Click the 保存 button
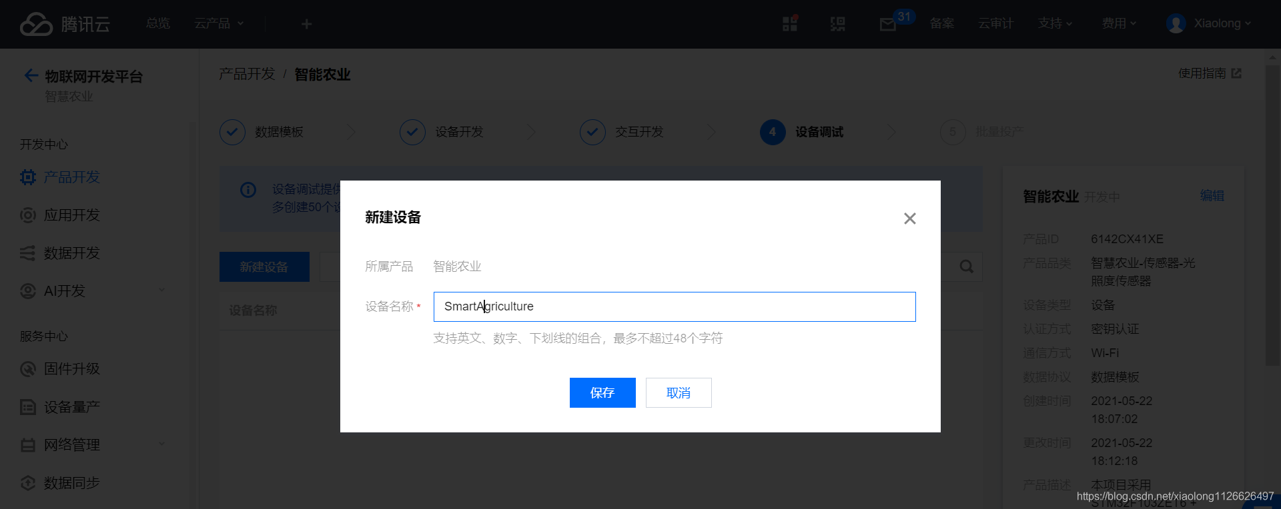Image resolution: width=1281 pixels, height=509 pixels. [x=602, y=392]
